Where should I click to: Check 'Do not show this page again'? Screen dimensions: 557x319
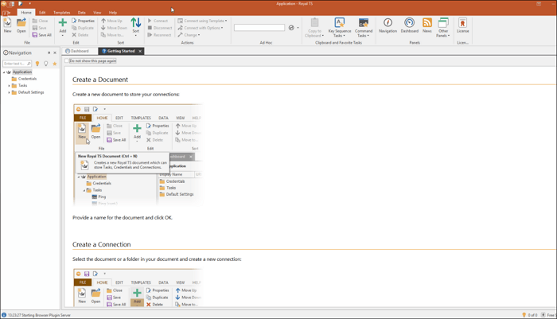tap(68, 61)
